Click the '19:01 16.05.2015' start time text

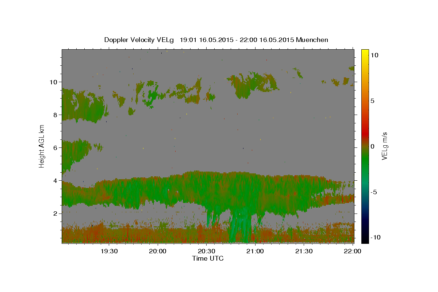coord(206,40)
